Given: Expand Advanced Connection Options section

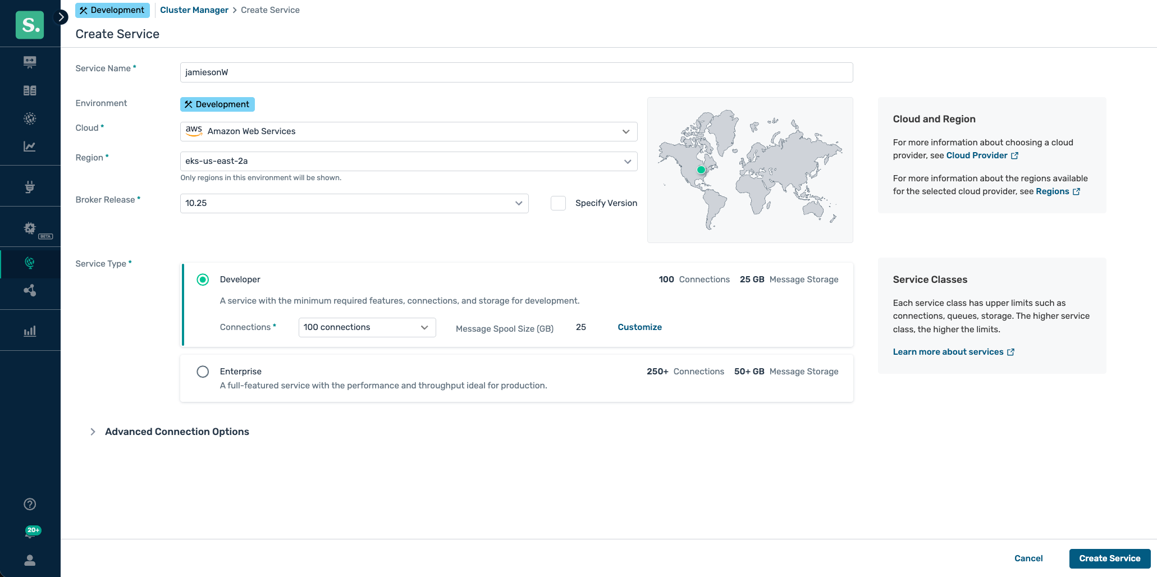Looking at the screenshot, I should (x=93, y=432).
